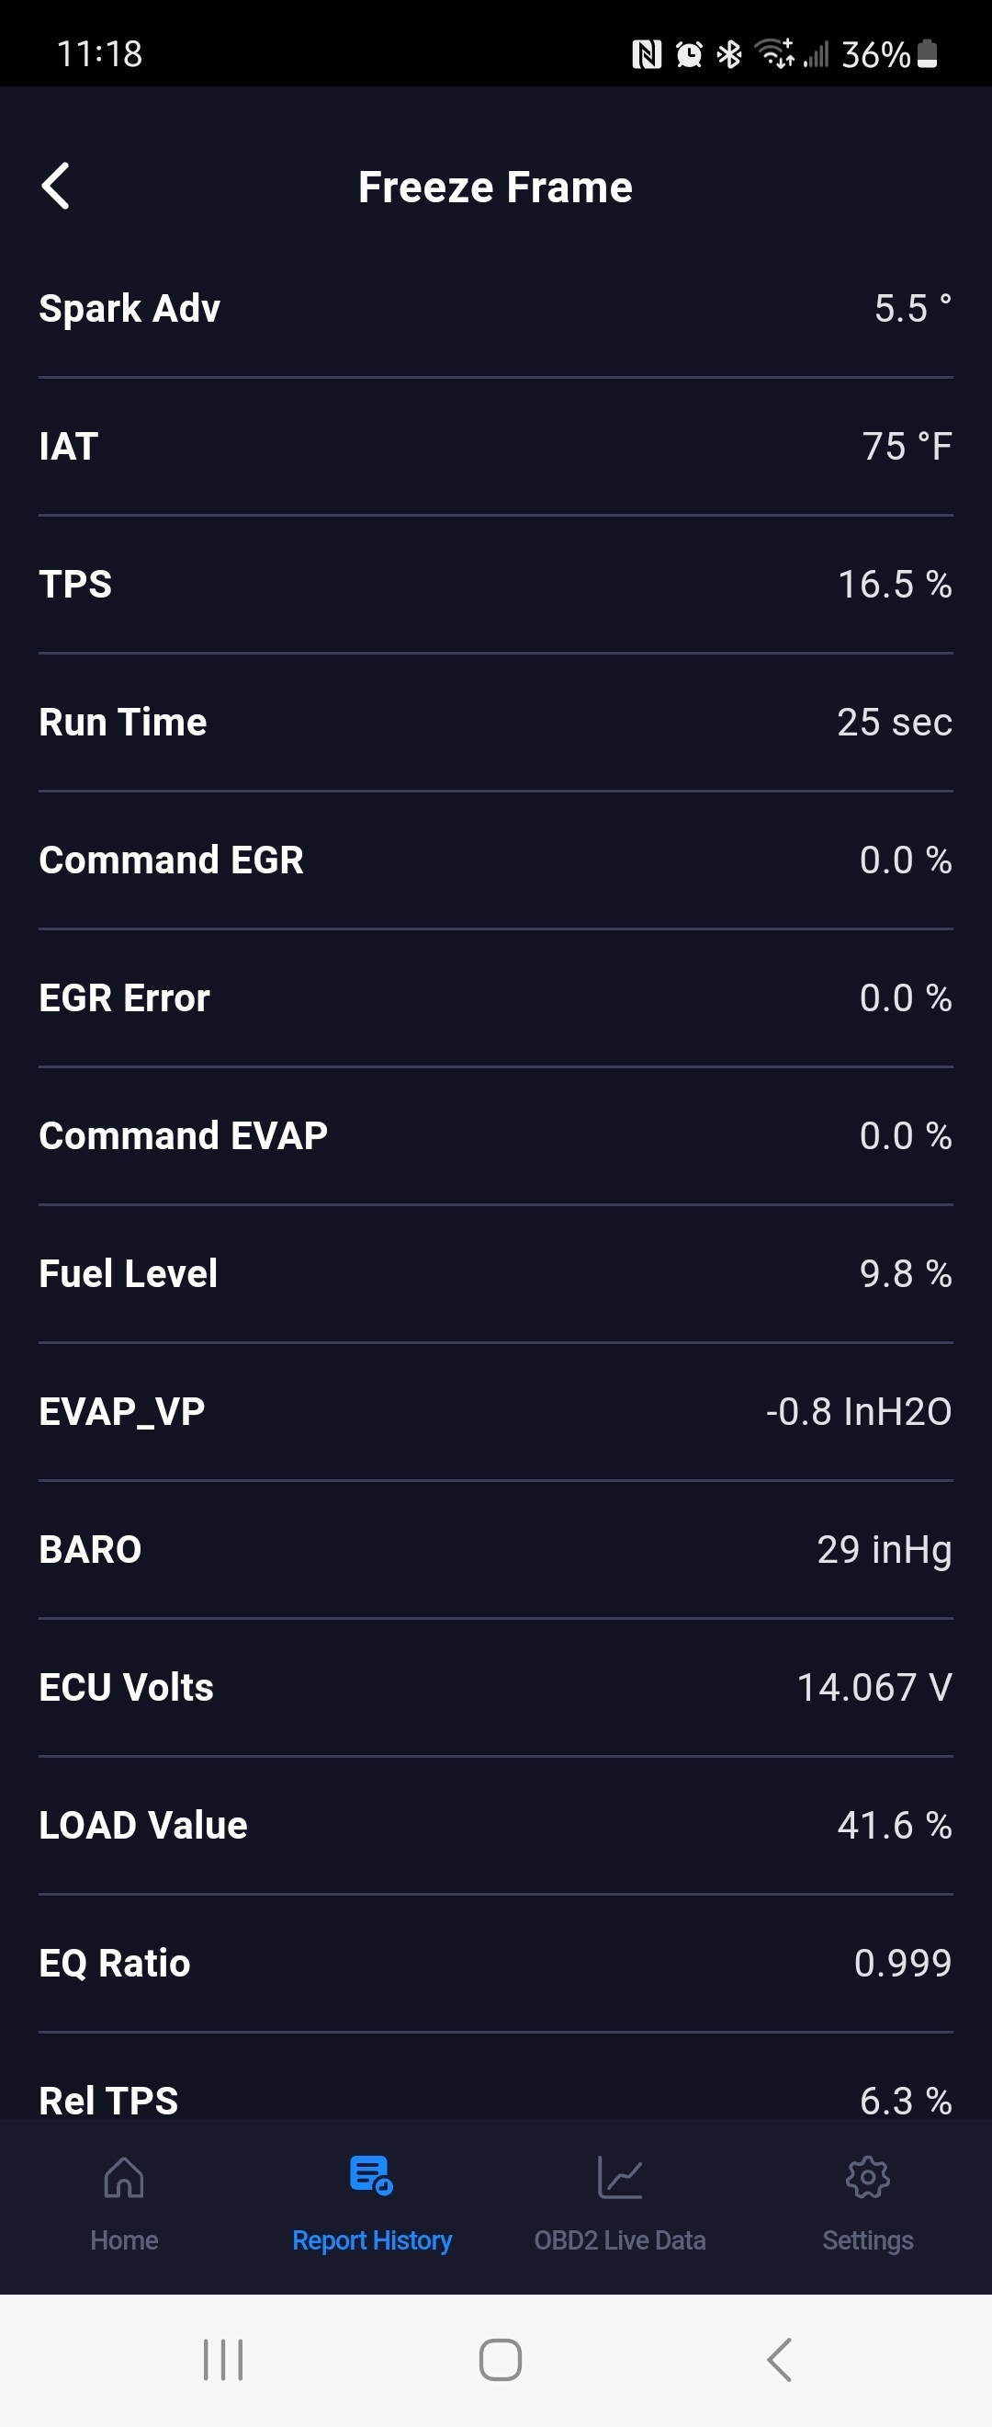The image size is (992, 2427).
Task: Open the OBD2 Live Data chart icon
Action: point(619,2177)
